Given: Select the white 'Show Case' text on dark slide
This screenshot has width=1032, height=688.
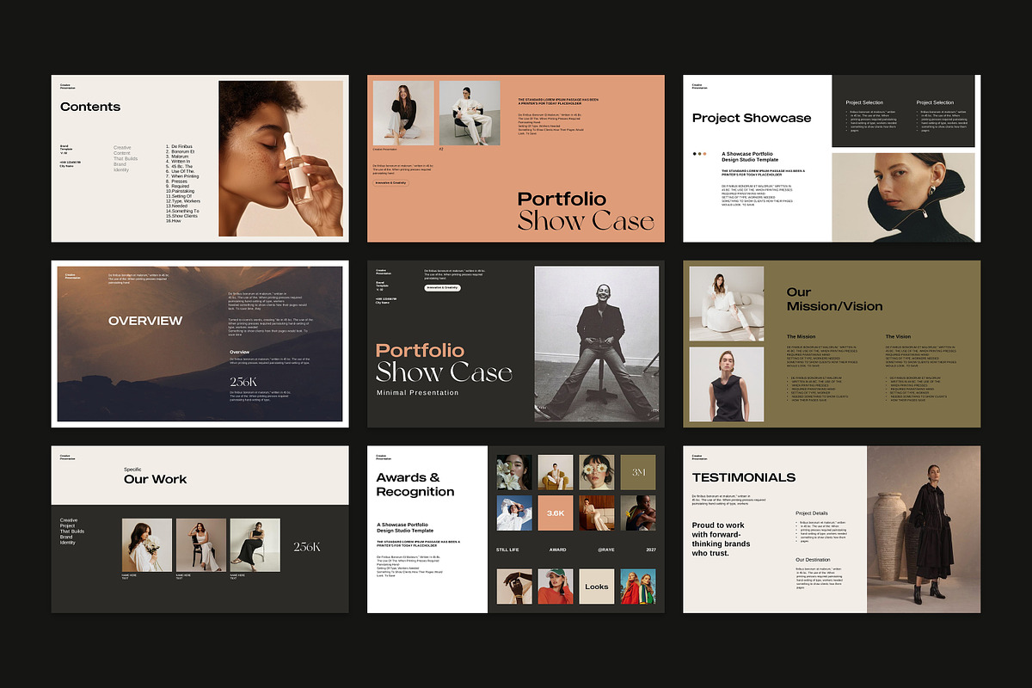Looking at the screenshot, I should click(x=444, y=372).
